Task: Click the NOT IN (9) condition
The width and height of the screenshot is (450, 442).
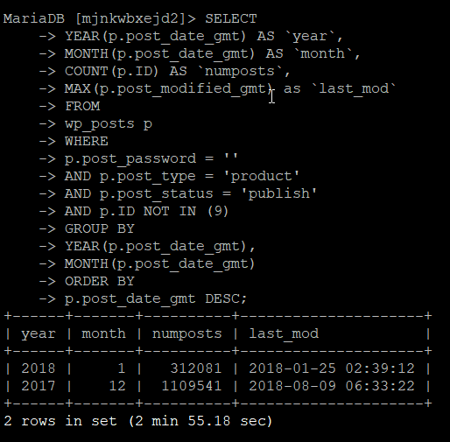Action: click(186, 212)
